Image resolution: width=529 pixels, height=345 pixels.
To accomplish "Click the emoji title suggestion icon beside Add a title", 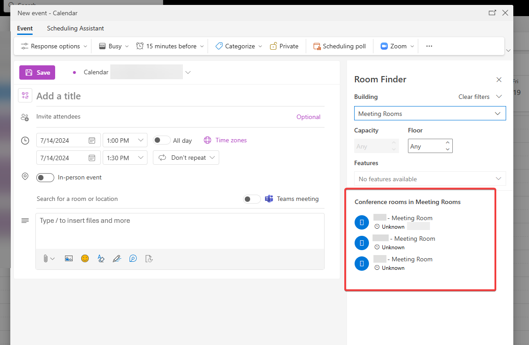I will coord(25,96).
